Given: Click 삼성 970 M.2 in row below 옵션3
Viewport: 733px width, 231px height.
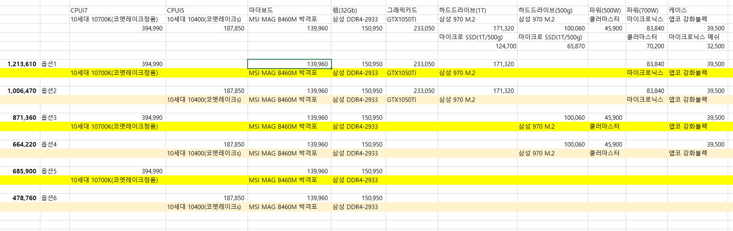Looking at the screenshot, I should [x=553, y=126].
